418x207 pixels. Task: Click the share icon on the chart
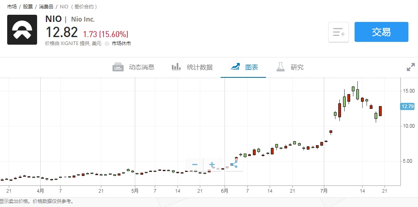point(234,164)
